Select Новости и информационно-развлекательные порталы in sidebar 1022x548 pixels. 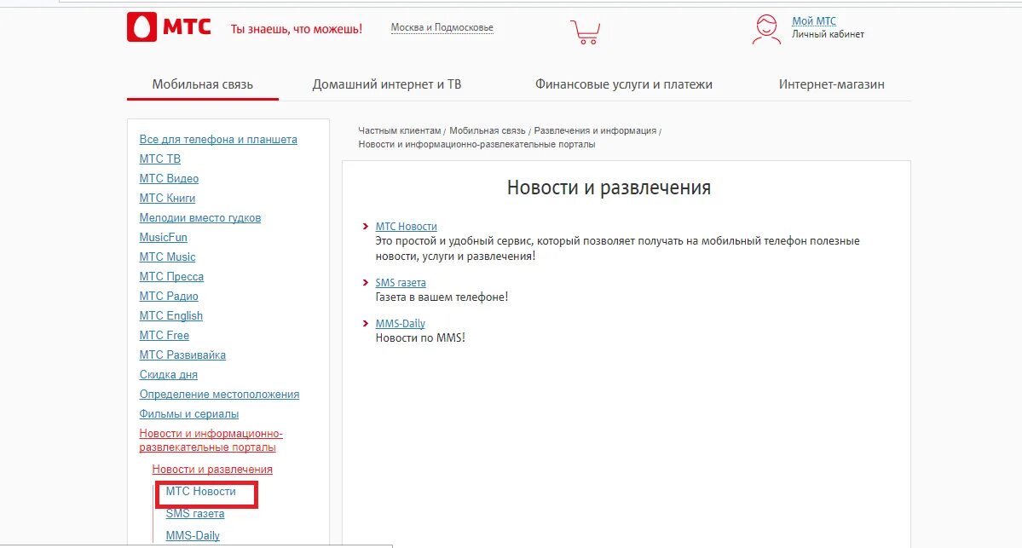[x=211, y=441]
